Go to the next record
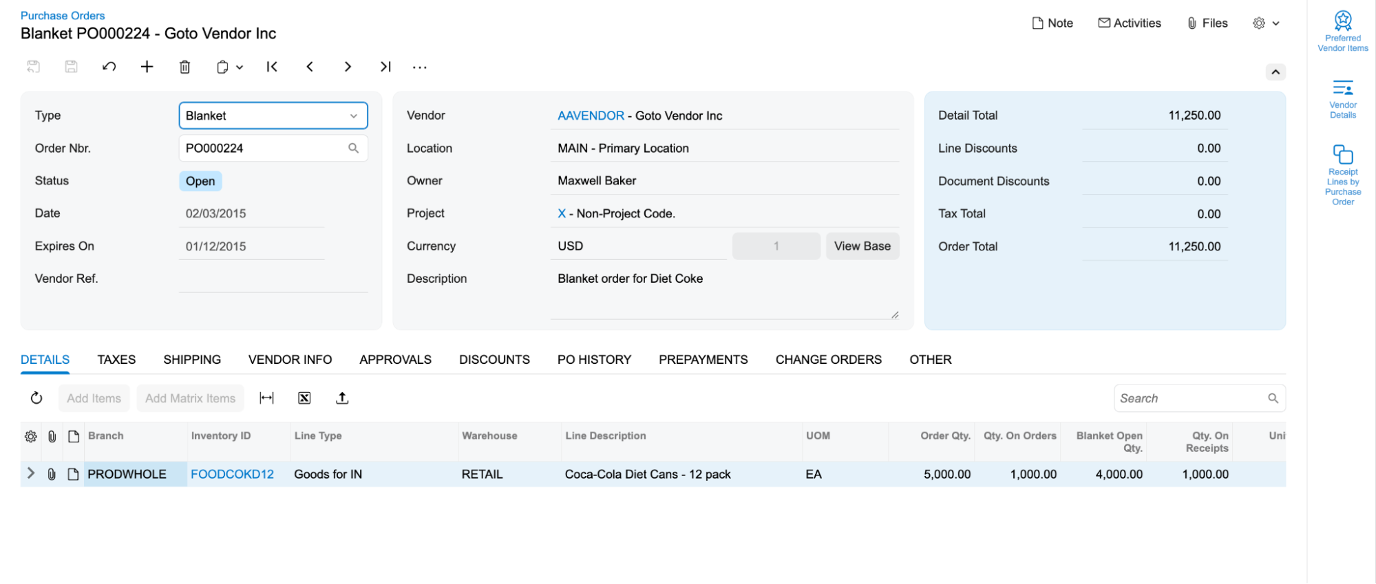Screen dimensions: 1376x584 (x=348, y=67)
